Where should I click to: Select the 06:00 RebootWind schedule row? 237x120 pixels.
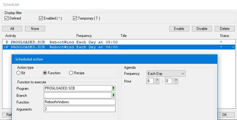coord(119,47)
